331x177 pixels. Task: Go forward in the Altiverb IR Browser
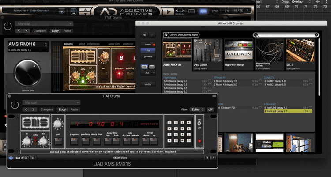[x=152, y=34]
